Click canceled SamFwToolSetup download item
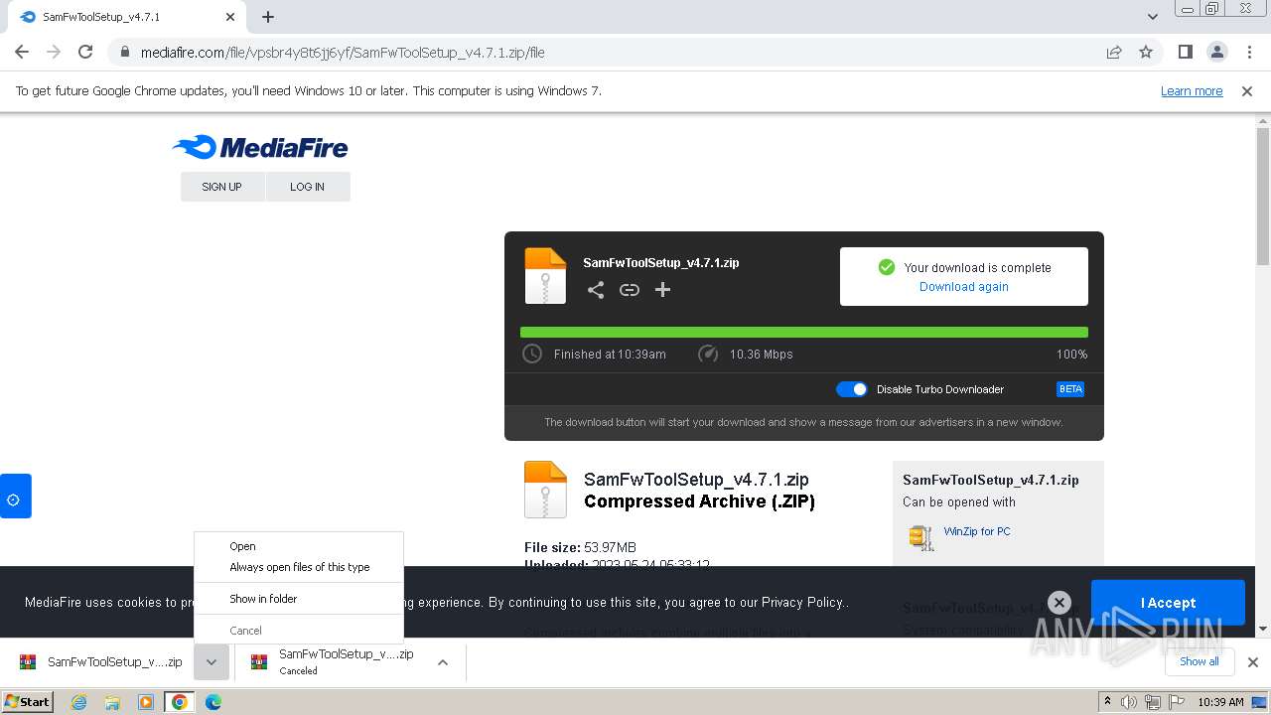1271x715 pixels. tap(333, 662)
